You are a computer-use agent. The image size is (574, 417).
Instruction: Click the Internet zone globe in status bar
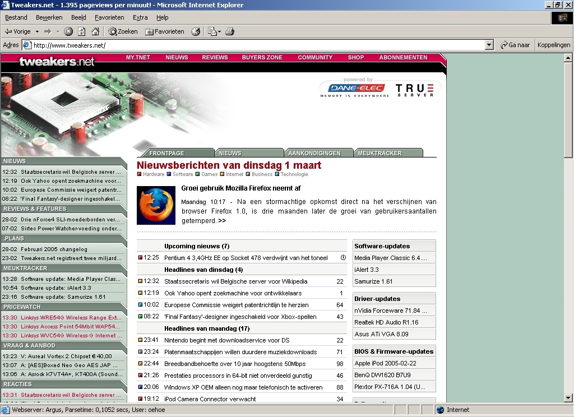tap(441, 410)
